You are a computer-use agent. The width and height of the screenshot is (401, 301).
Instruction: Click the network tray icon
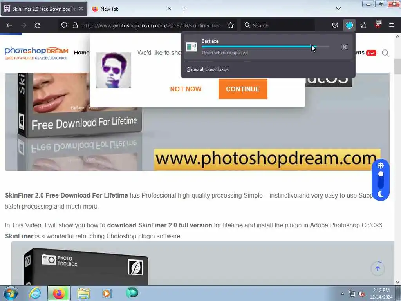(352, 294)
